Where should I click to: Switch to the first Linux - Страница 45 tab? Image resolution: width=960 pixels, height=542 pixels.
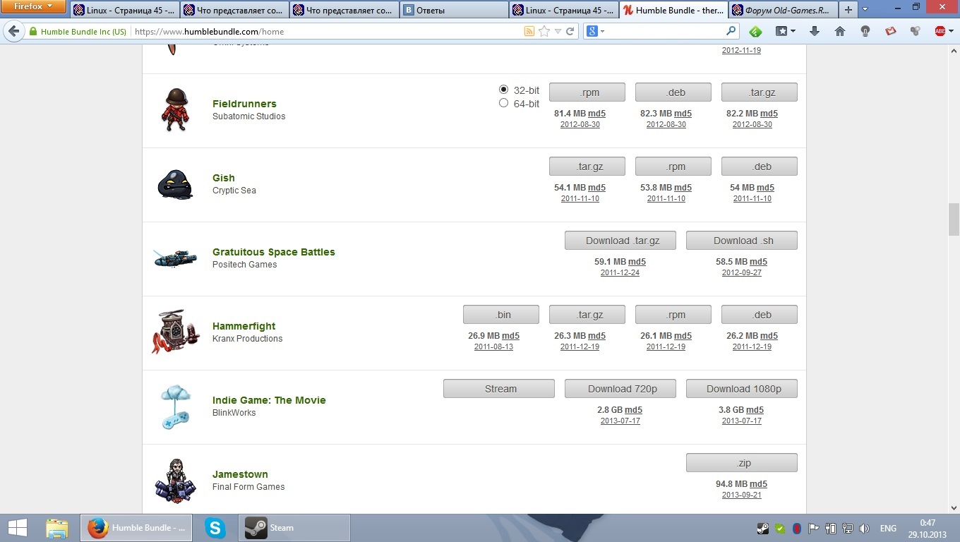(x=125, y=10)
